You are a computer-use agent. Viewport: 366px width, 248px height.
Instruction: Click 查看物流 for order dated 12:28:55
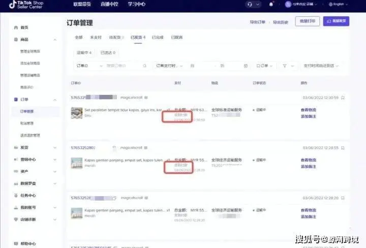click(309, 160)
